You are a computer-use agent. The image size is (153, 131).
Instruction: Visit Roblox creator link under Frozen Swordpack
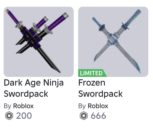98,106
